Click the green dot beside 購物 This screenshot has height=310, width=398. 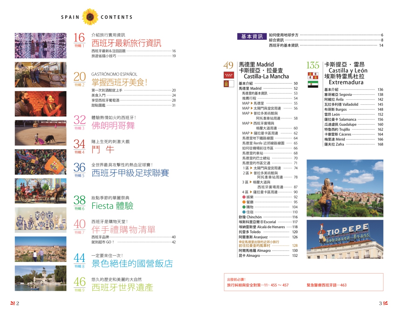244,207
